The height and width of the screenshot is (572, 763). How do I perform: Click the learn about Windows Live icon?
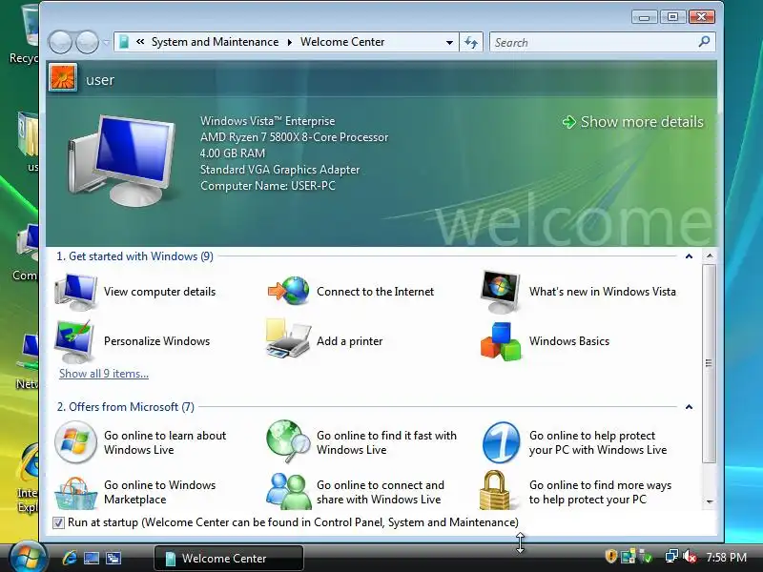[75, 442]
